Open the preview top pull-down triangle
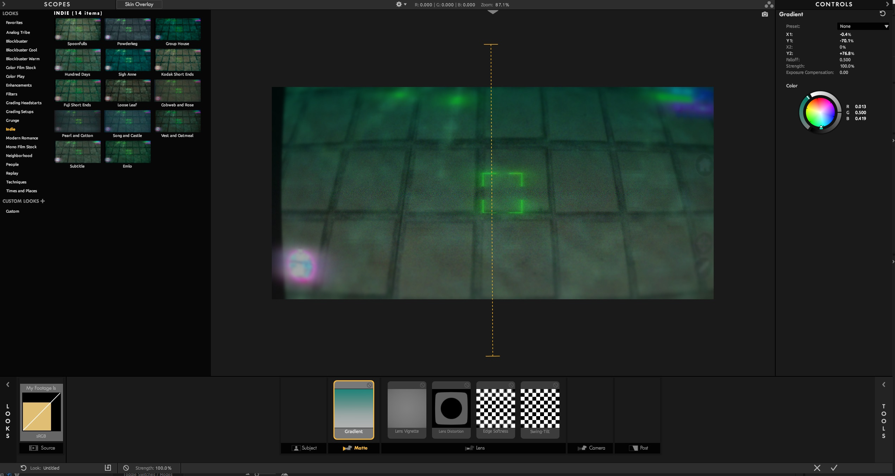 [493, 12]
